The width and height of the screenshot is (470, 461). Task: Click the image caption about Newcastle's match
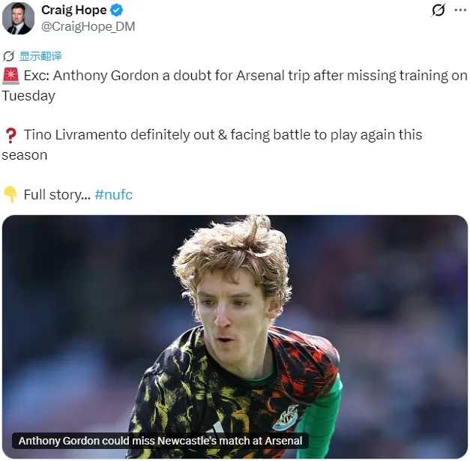pyautogui.click(x=160, y=441)
